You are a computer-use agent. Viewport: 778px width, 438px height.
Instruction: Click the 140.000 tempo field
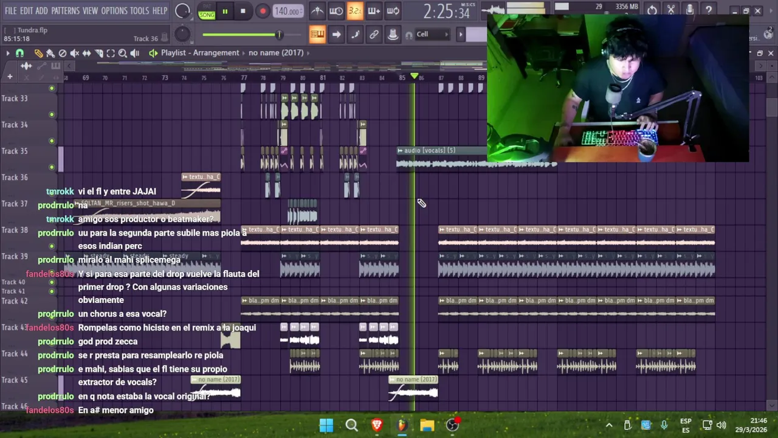tap(287, 11)
